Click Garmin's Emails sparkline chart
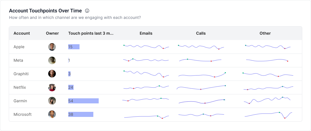 pos(146,99)
